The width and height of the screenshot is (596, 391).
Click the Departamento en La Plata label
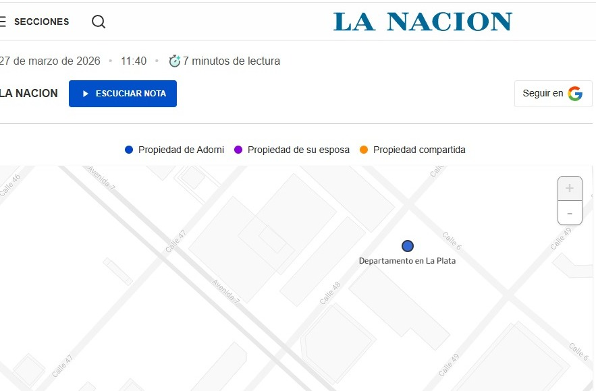407,261
